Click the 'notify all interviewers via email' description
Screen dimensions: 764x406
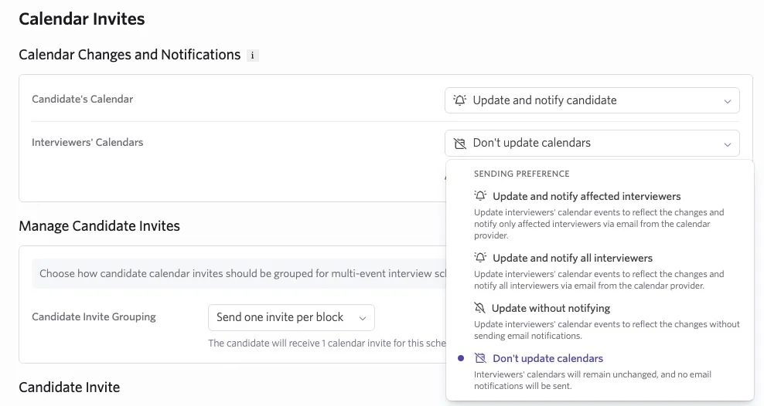(x=599, y=279)
